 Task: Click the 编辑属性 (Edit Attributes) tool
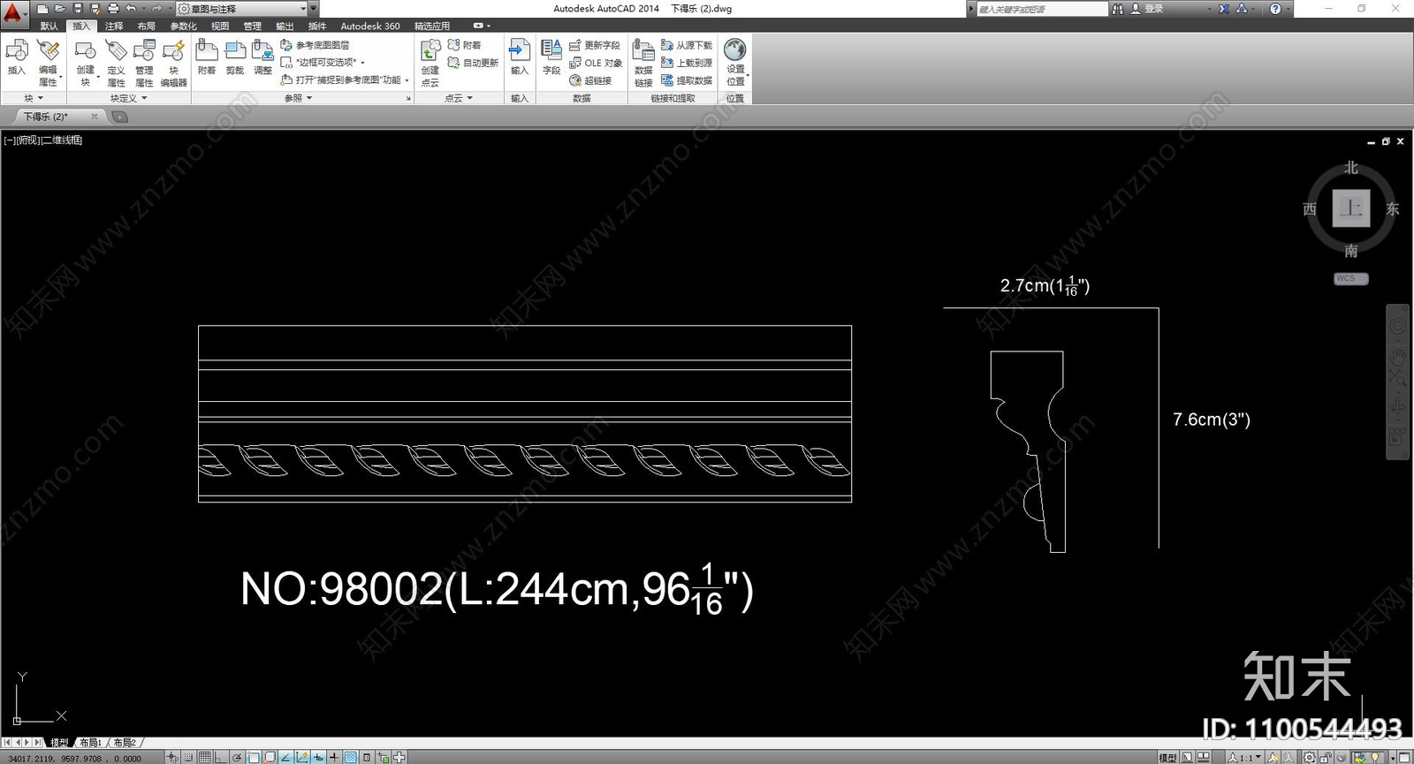pos(49,63)
